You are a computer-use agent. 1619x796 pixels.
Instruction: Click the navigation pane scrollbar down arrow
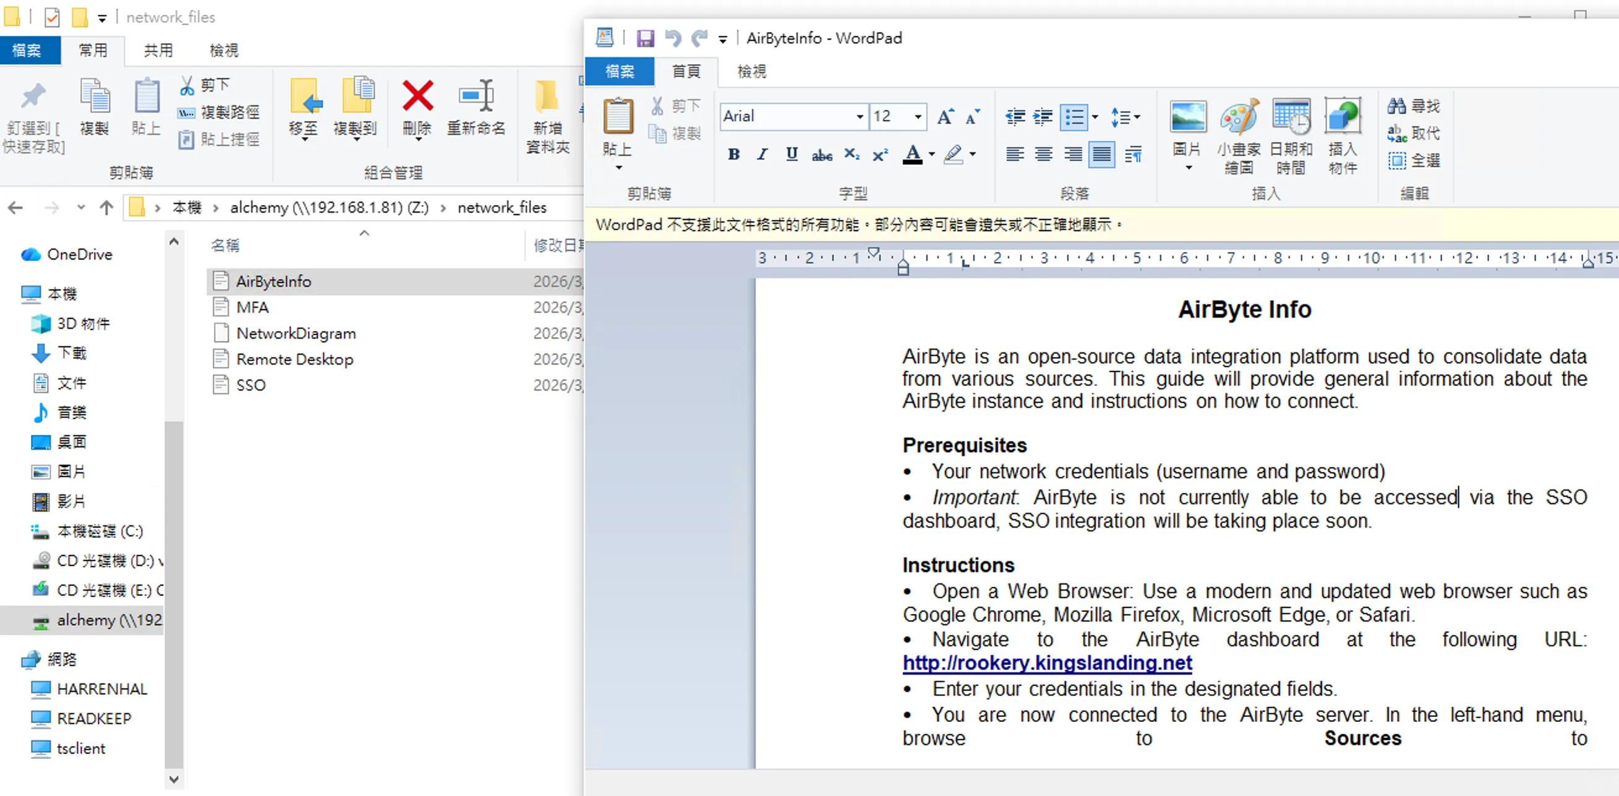(x=174, y=780)
